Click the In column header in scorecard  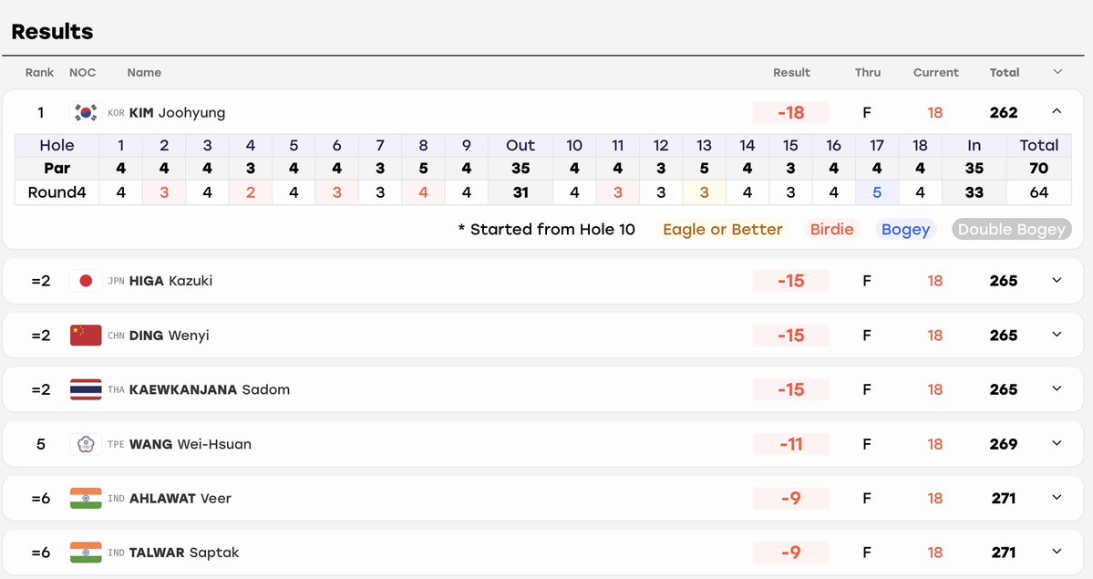pyautogui.click(x=974, y=145)
